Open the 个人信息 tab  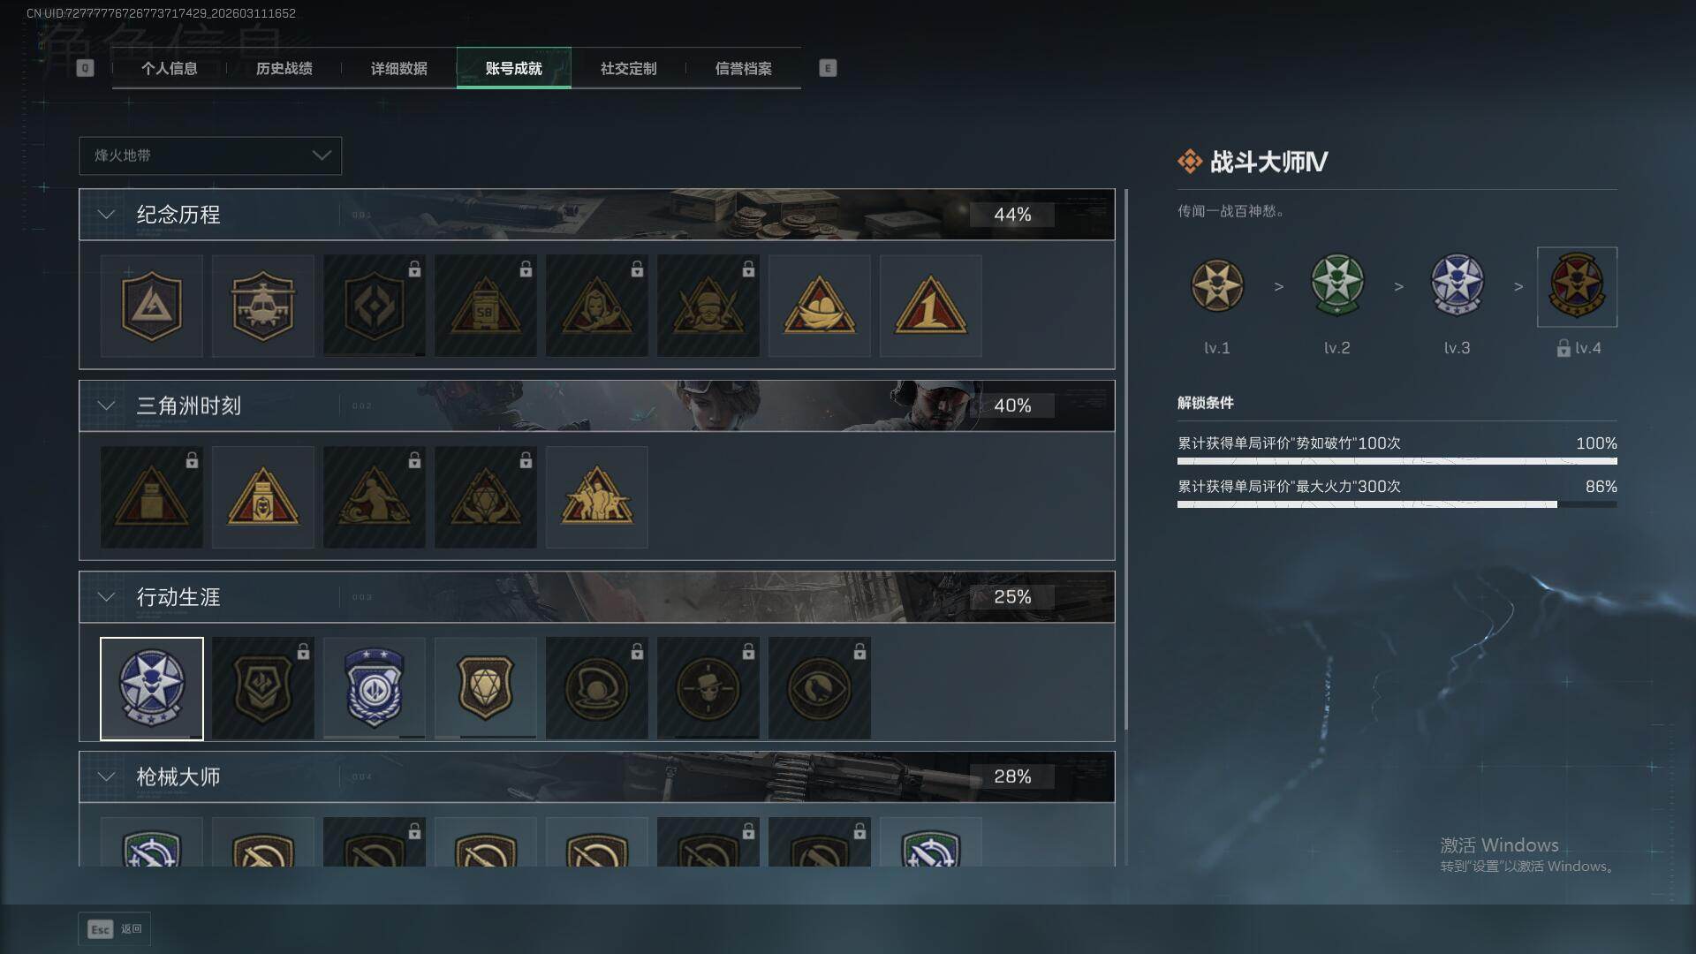coord(169,68)
